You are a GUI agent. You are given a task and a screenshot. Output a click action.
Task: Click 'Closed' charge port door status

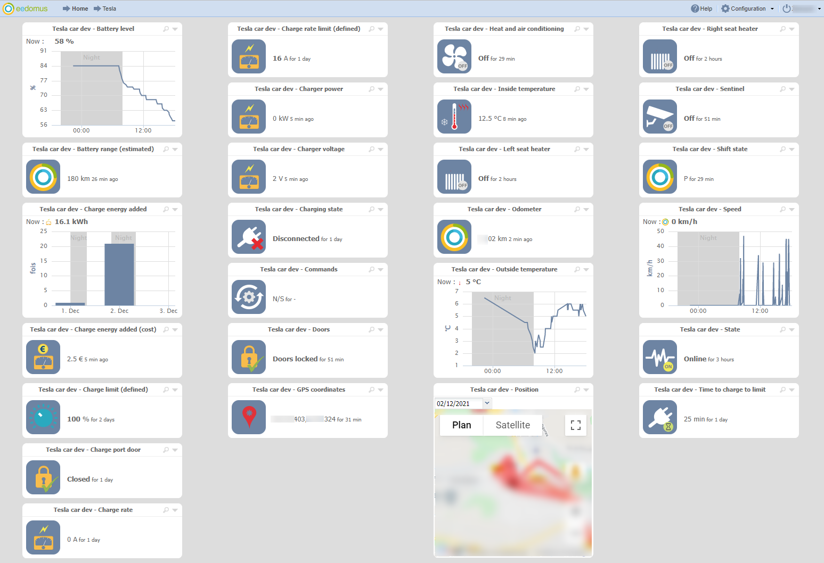[78, 479]
